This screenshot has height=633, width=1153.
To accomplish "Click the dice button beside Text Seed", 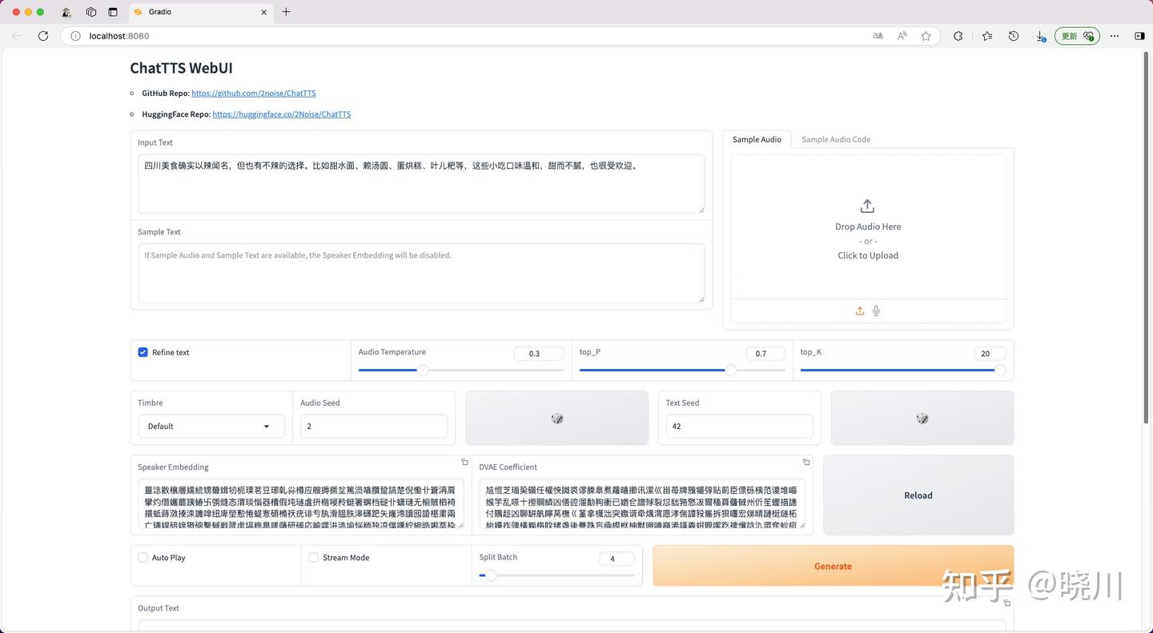I will coord(922,418).
